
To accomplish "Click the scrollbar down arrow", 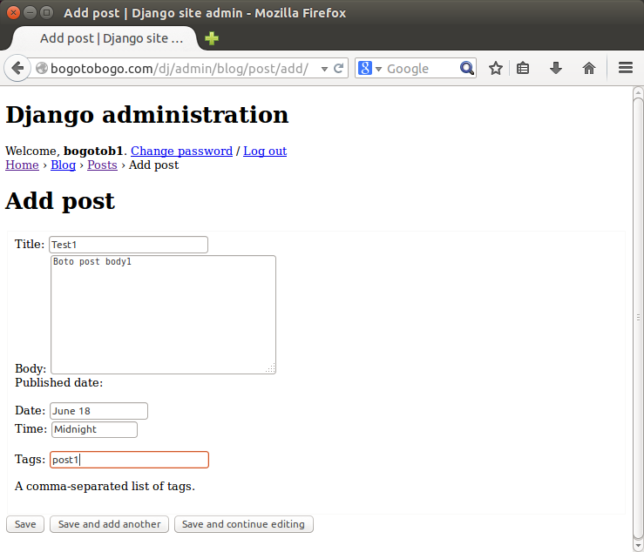I will click(638, 546).
